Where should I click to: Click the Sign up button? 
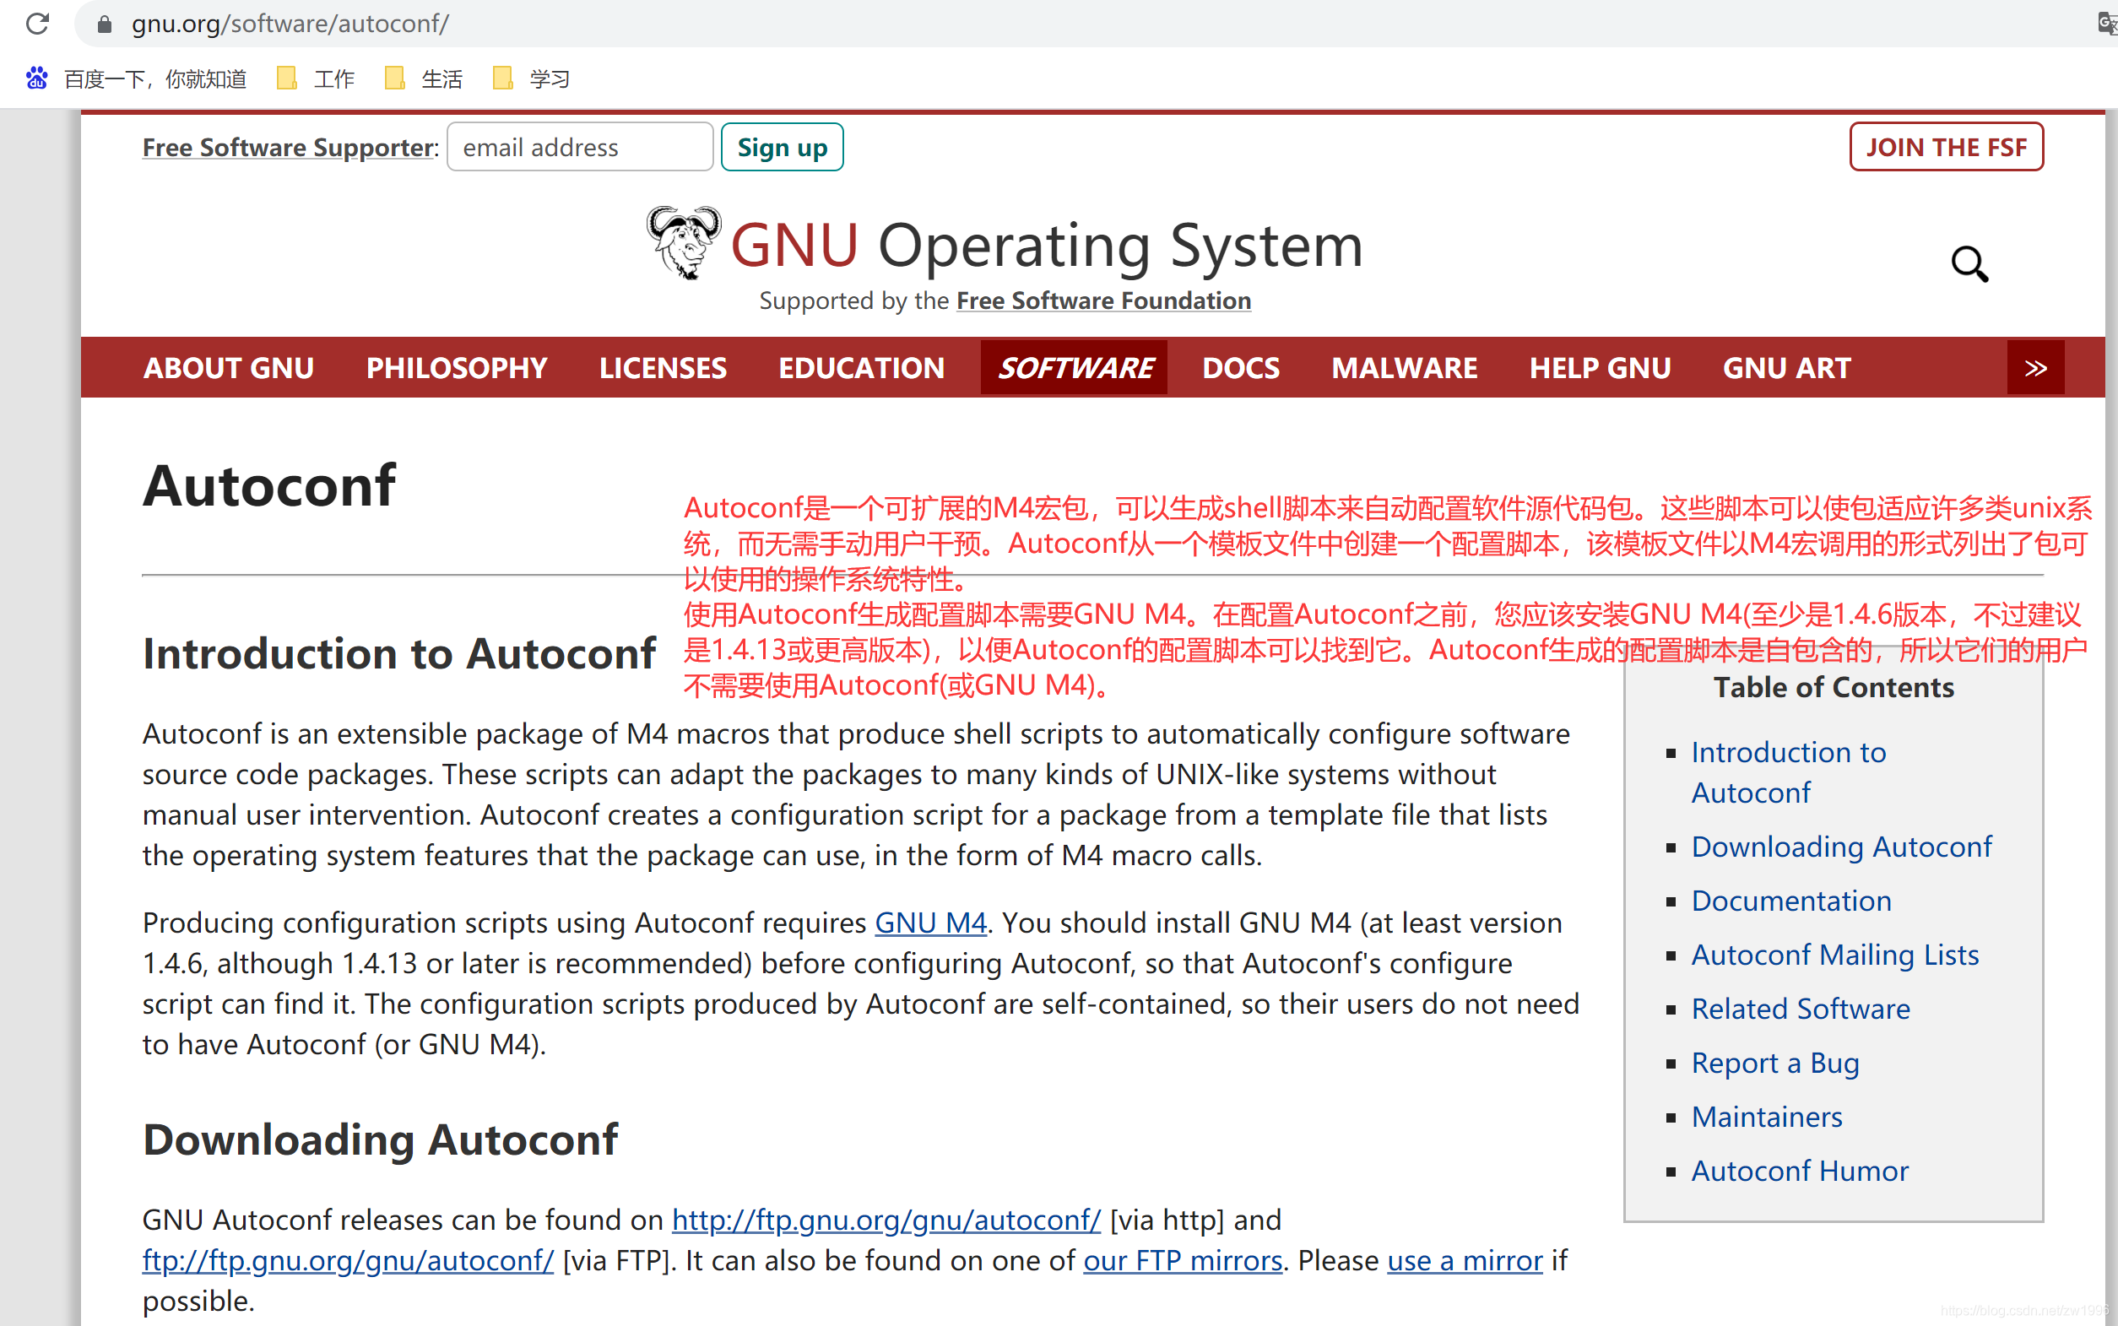pyautogui.click(x=782, y=148)
